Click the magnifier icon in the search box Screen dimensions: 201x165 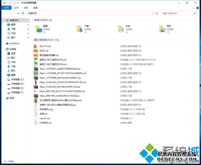[195, 13]
